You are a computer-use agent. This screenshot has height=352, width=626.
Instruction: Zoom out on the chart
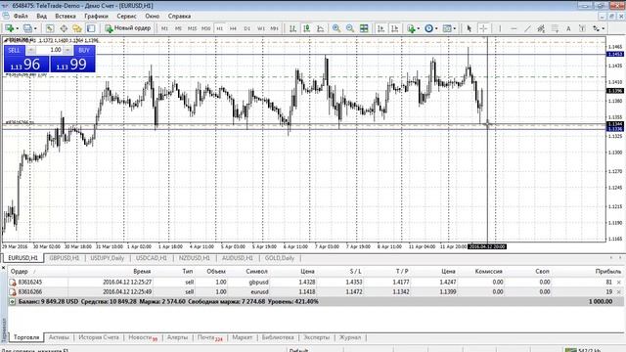[x=350, y=28]
